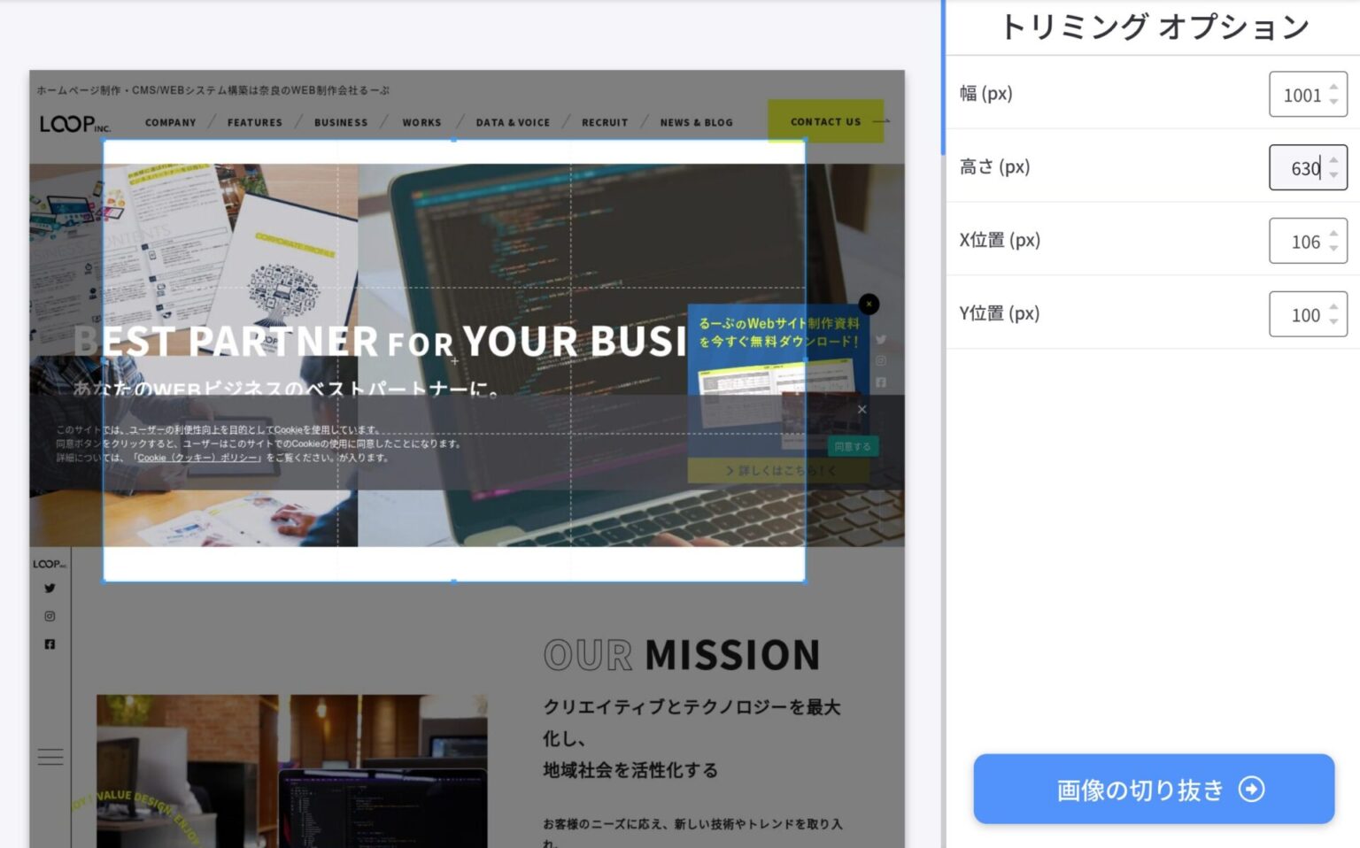Click the 詳しくはこちら button on the popup
1360x848 pixels.
point(779,471)
